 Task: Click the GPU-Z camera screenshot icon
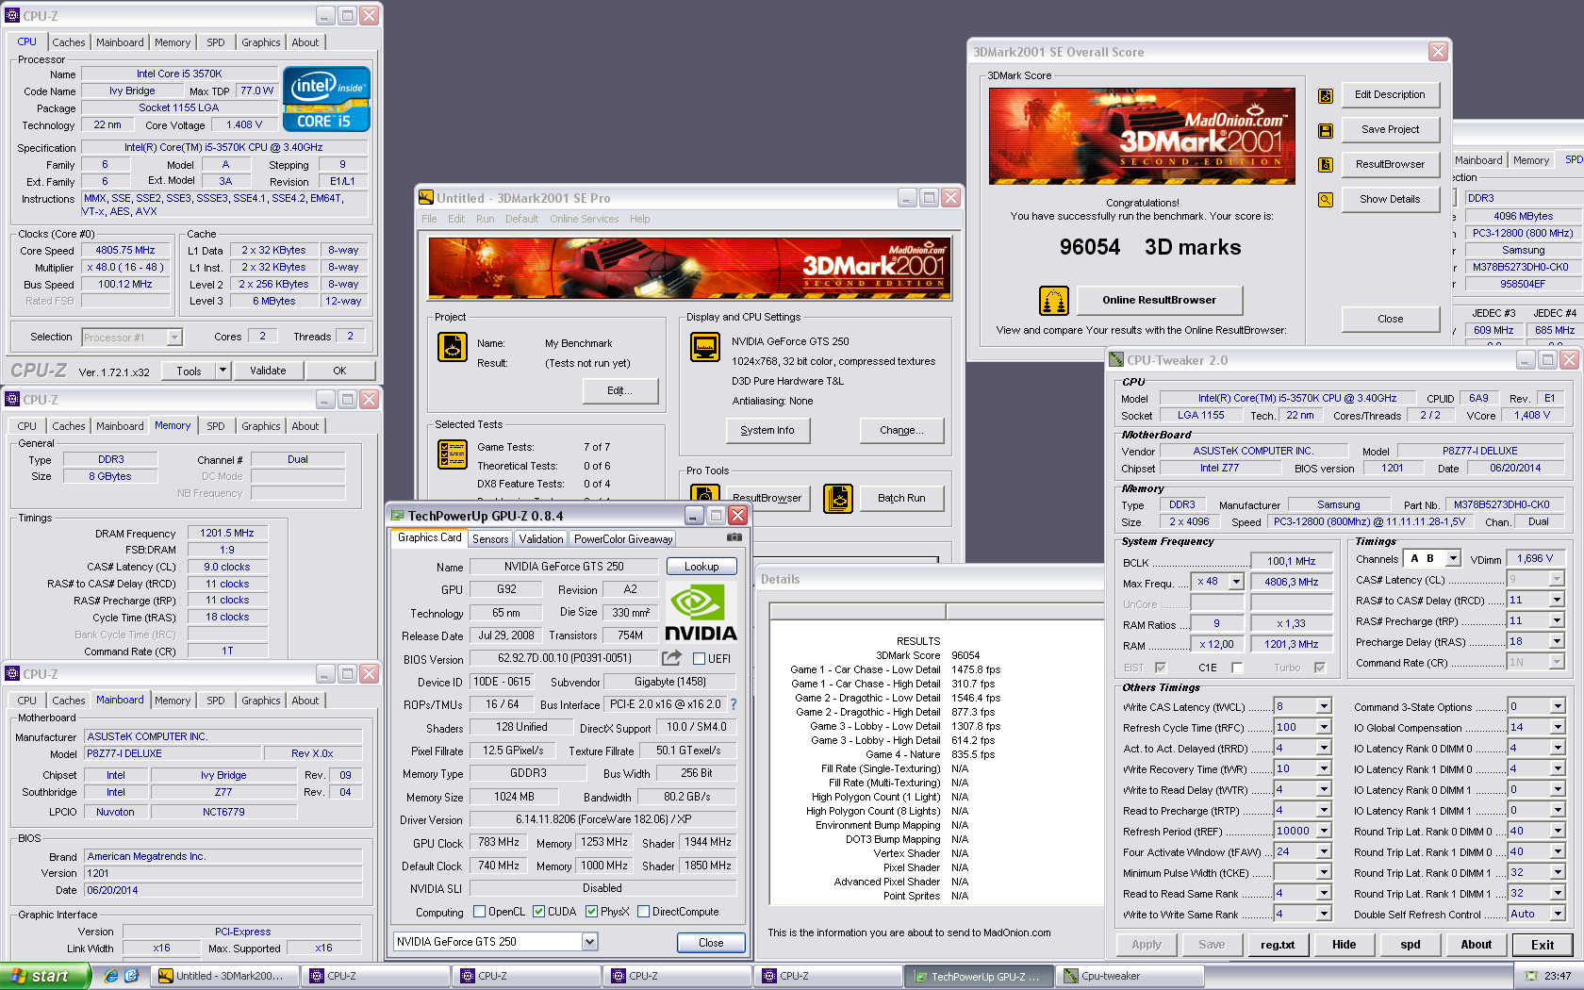(734, 537)
